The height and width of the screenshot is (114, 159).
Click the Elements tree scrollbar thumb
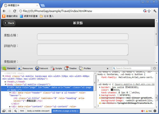(x=95, y=83)
